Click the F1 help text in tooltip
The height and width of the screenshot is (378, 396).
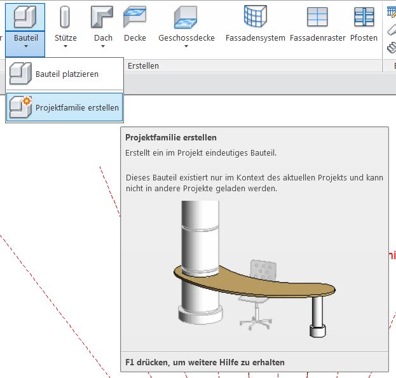click(205, 362)
